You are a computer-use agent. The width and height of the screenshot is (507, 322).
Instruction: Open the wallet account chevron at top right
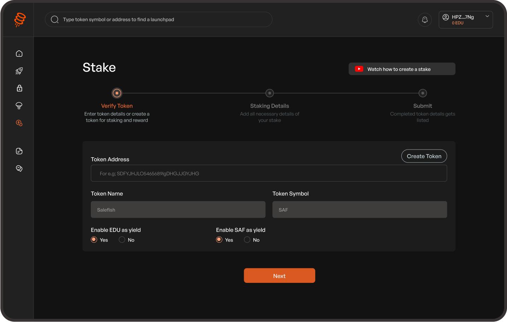point(487,16)
